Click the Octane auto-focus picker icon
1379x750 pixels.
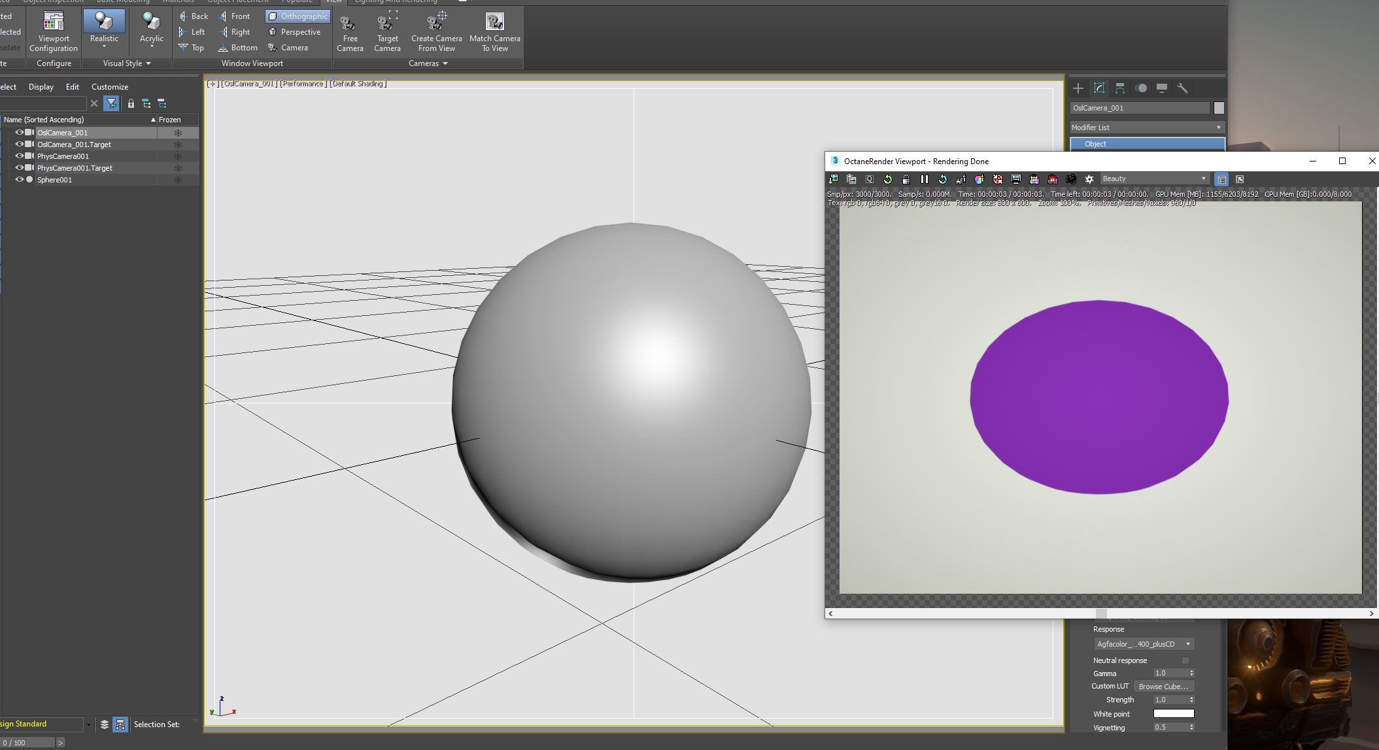pos(961,179)
